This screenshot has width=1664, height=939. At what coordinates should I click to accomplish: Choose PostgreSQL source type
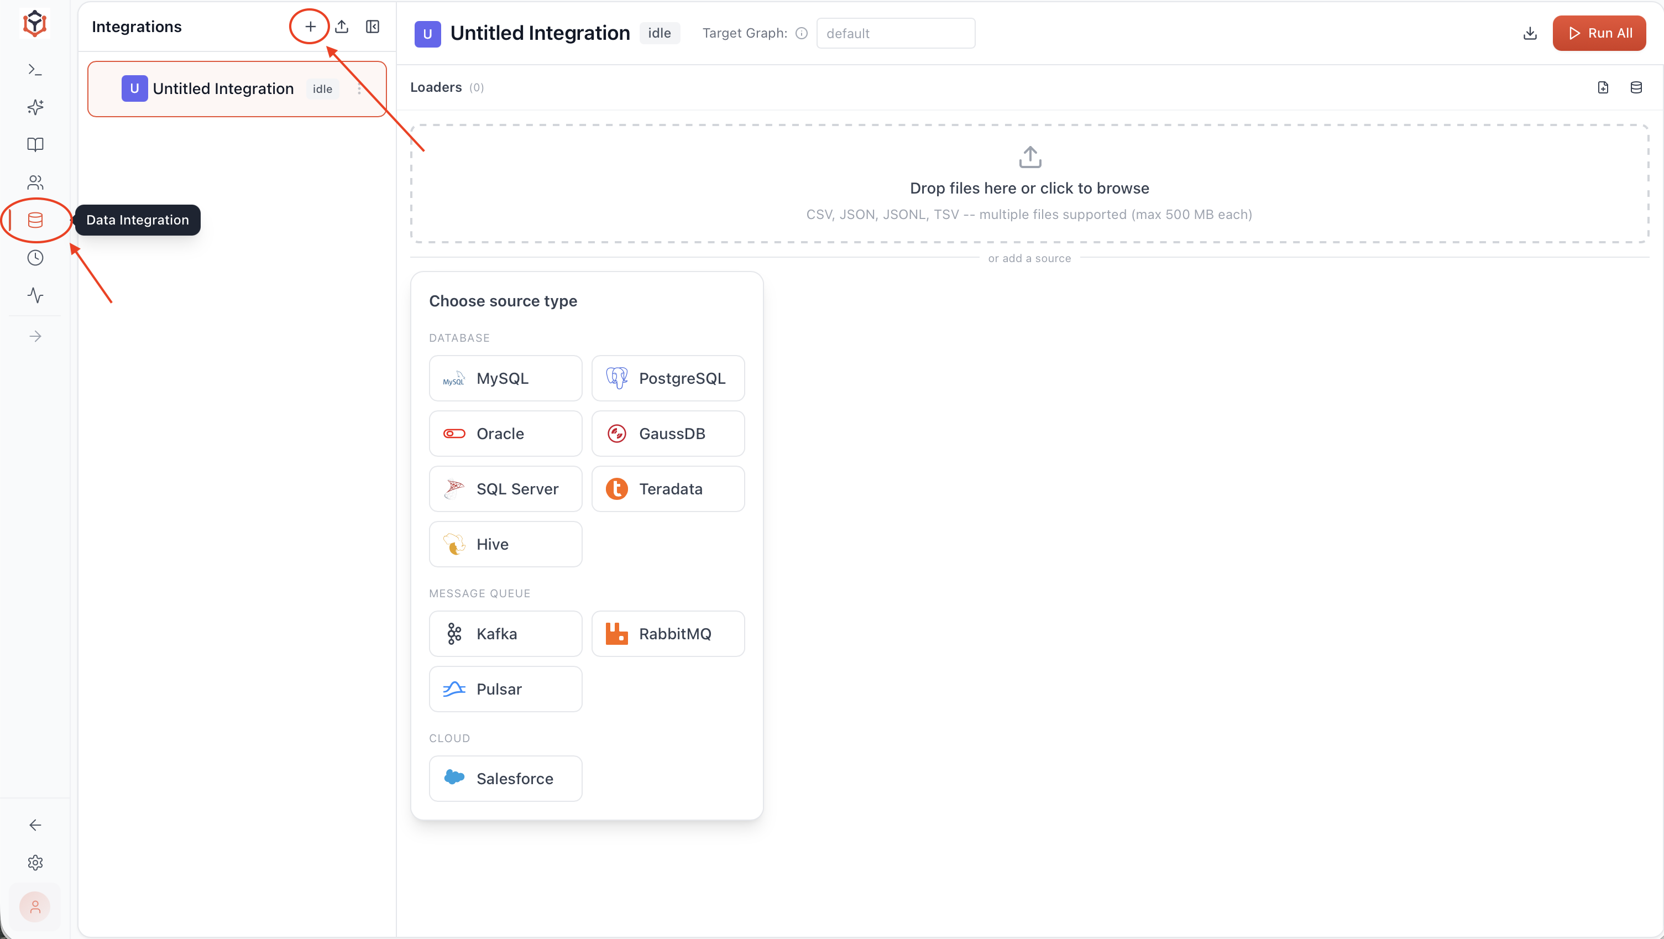pyautogui.click(x=668, y=378)
